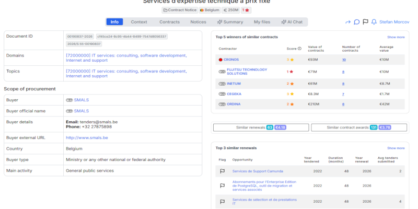Image resolution: width=418 pixels, height=209 pixels.
Task: Switch to the Context tab
Action: (x=139, y=22)
